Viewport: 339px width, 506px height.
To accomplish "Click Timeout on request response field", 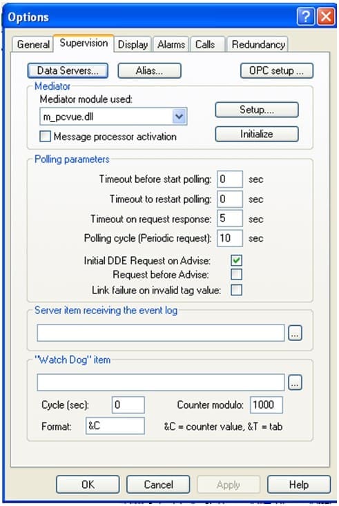I will pos(229,218).
